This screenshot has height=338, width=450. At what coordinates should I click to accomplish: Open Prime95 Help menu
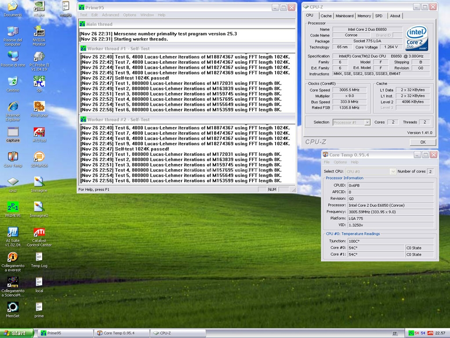click(162, 15)
